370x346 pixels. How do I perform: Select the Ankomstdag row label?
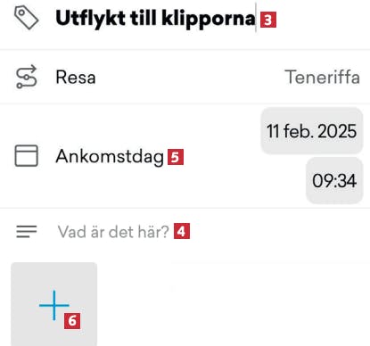click(x=110, y=157)
